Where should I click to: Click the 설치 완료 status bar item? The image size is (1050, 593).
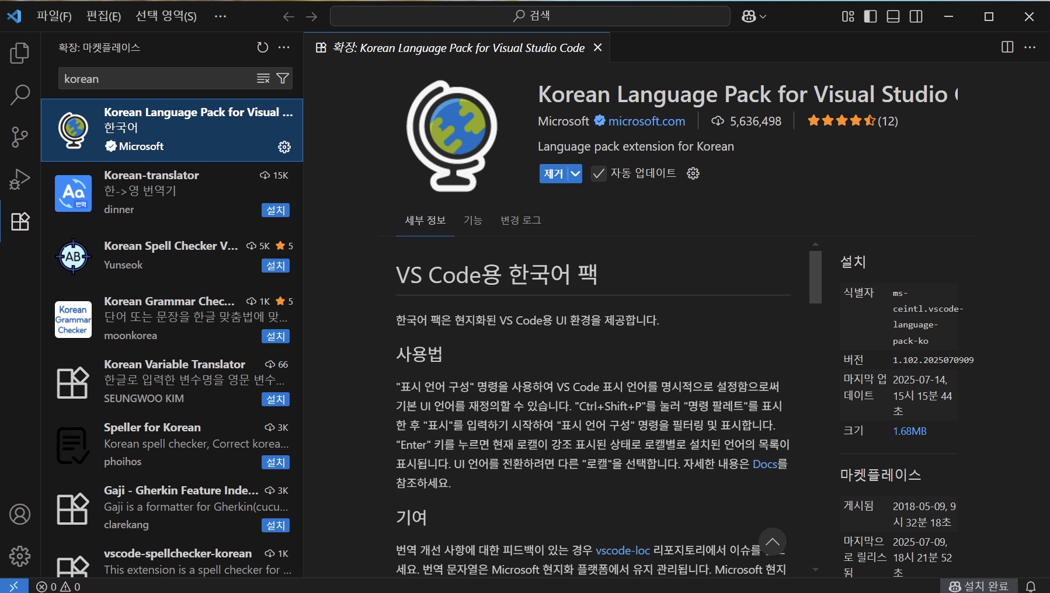click(979, 586)
